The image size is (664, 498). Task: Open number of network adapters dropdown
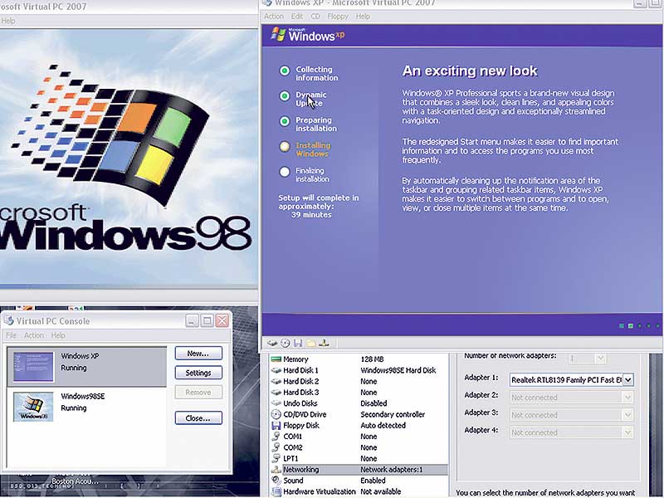click(x=600, y=359)
